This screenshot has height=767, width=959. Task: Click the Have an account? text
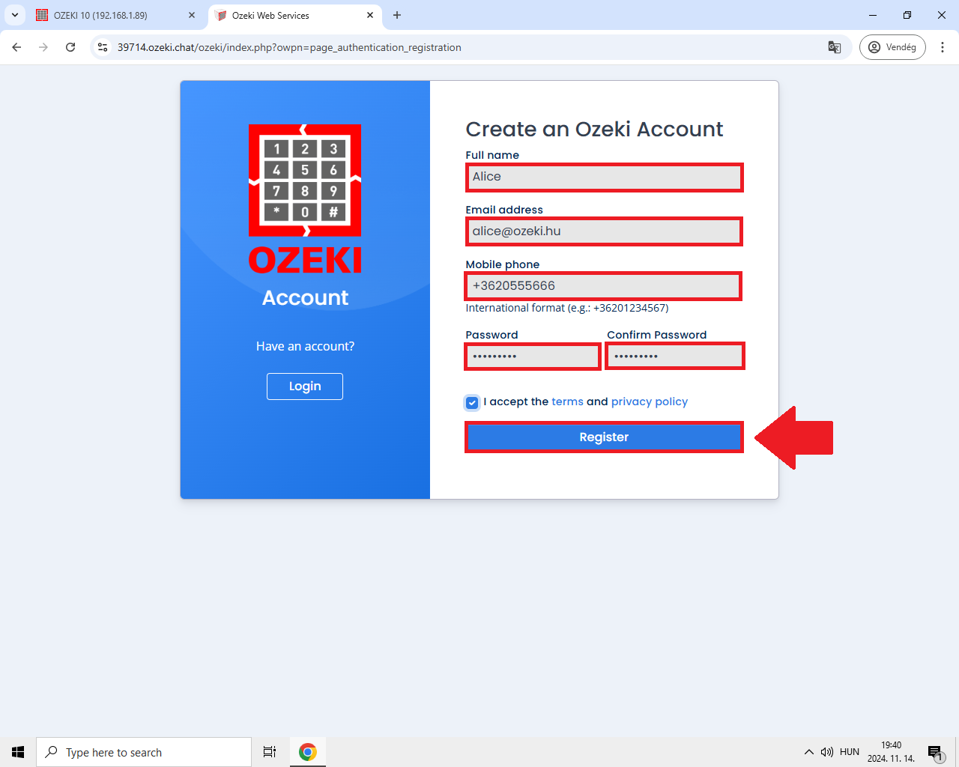tap(305, 346)
